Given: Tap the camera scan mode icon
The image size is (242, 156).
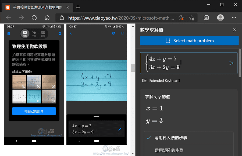Looking at the screenshot, I should pyautogui.click(x=25, y=34).
